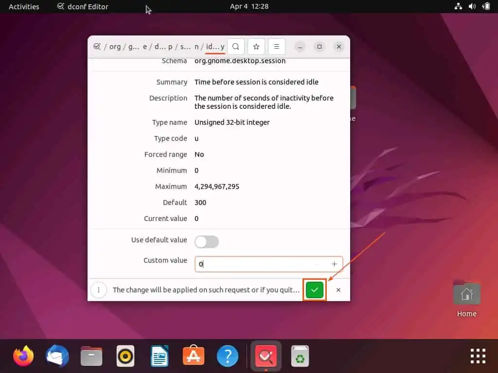Enable the Use default value toggle
This screenshot has width=498, height=373.
pos(207,242)
